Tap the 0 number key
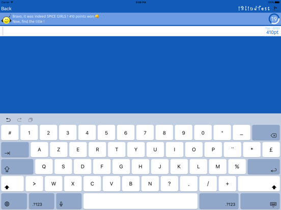Image resolution: width=281 pixels, height=210 pixels. (x=203, y=132)
